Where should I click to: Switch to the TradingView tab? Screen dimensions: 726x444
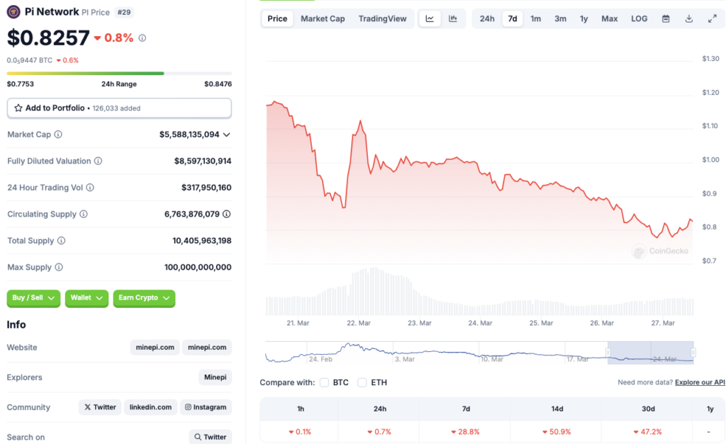tap(382, 18)
